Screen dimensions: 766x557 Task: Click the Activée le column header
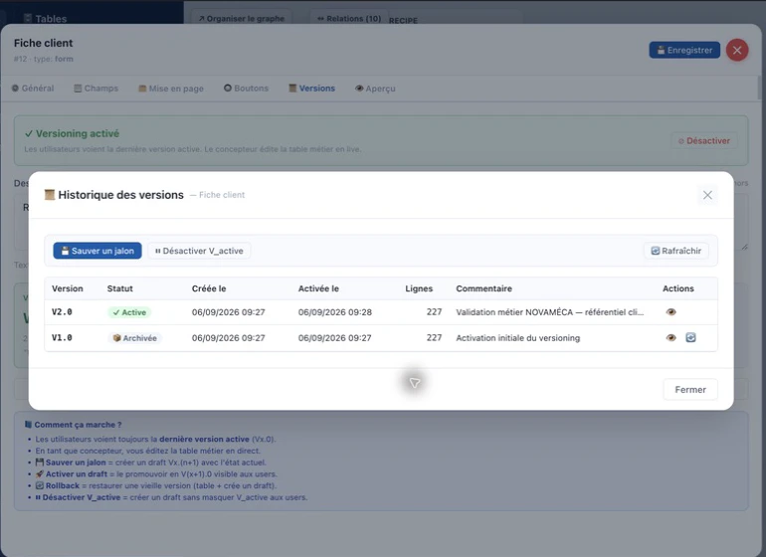click(318, 288)
